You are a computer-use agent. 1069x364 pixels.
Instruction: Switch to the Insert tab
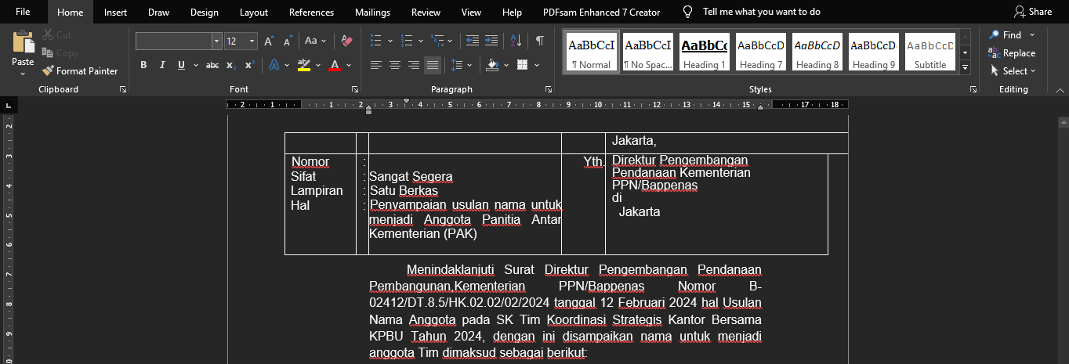115,12
